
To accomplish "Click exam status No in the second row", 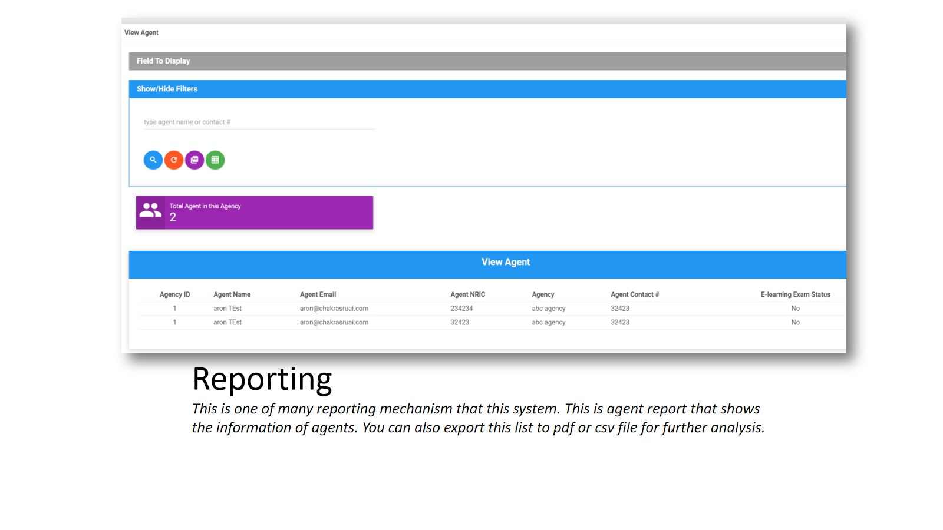I will [796, 323].
